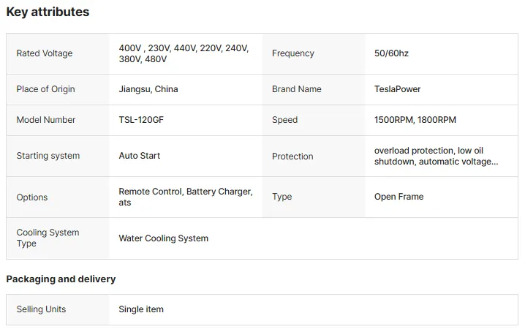The image size is (525, 332).
Task: Click the Open Frame type value
Action: pos(399,197)
